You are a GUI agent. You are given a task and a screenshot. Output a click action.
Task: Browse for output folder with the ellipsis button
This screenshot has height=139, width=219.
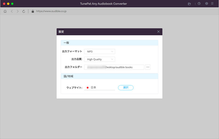pyautogui.click(x=148, y=67)
